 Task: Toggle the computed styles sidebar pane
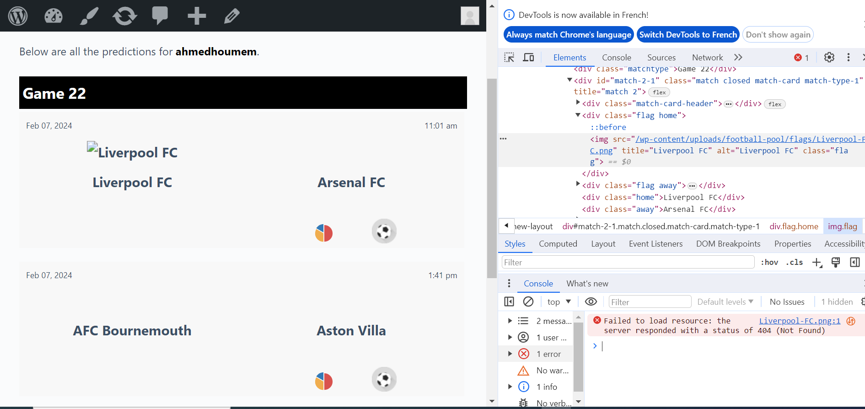854,262
